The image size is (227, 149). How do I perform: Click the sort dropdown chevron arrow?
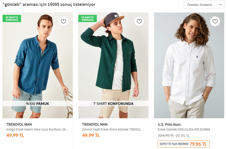(220, 5)
